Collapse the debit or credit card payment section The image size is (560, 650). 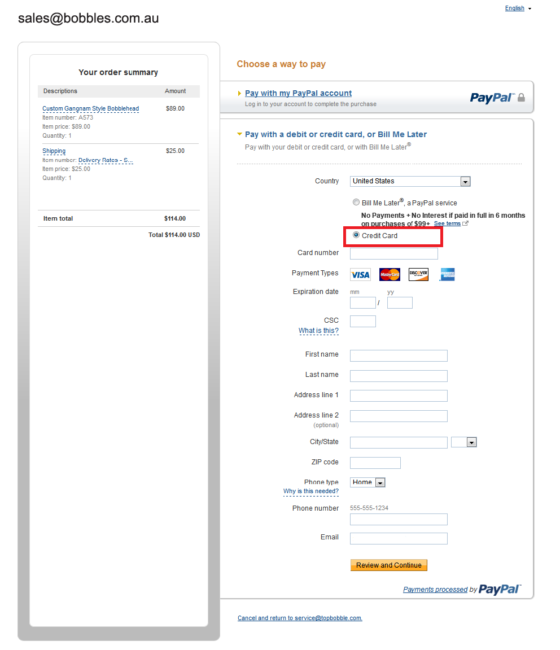240,134
